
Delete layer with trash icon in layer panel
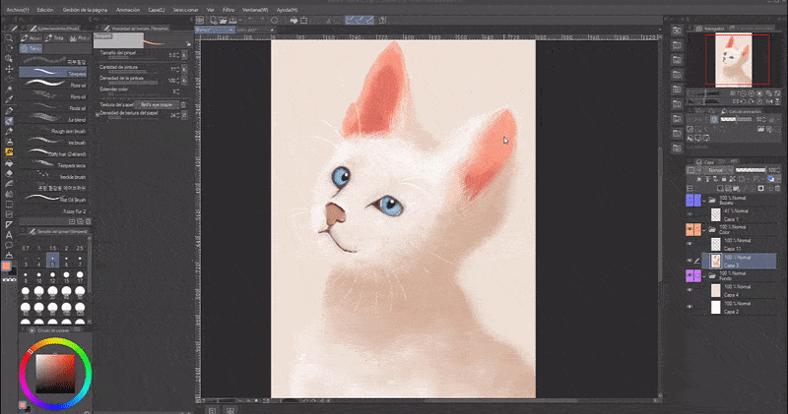point(778,189)
